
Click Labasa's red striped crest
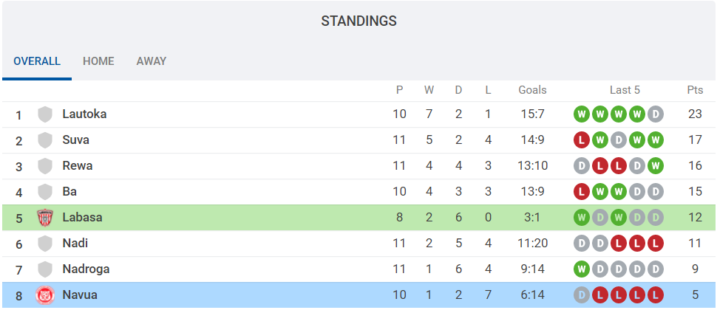coord(45,218)
